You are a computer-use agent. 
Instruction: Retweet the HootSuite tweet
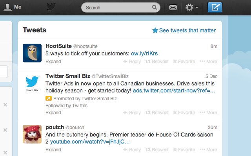pyautogui.click(x=157, y=62)
